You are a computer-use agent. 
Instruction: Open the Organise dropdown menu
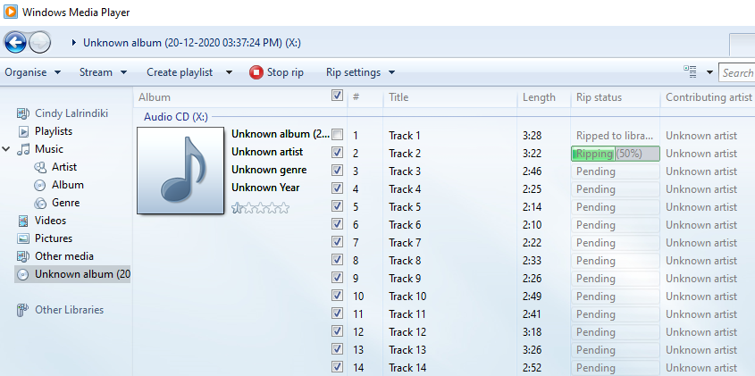click(x=33, y=72)
